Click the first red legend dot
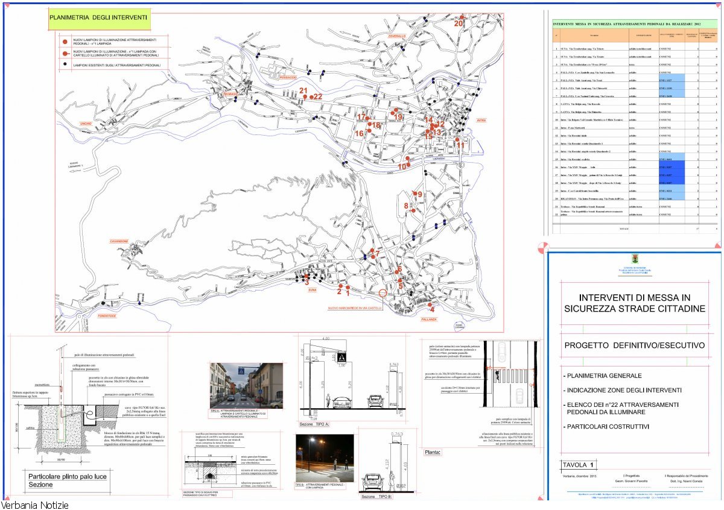724x510 pixels. coord(63,42)
